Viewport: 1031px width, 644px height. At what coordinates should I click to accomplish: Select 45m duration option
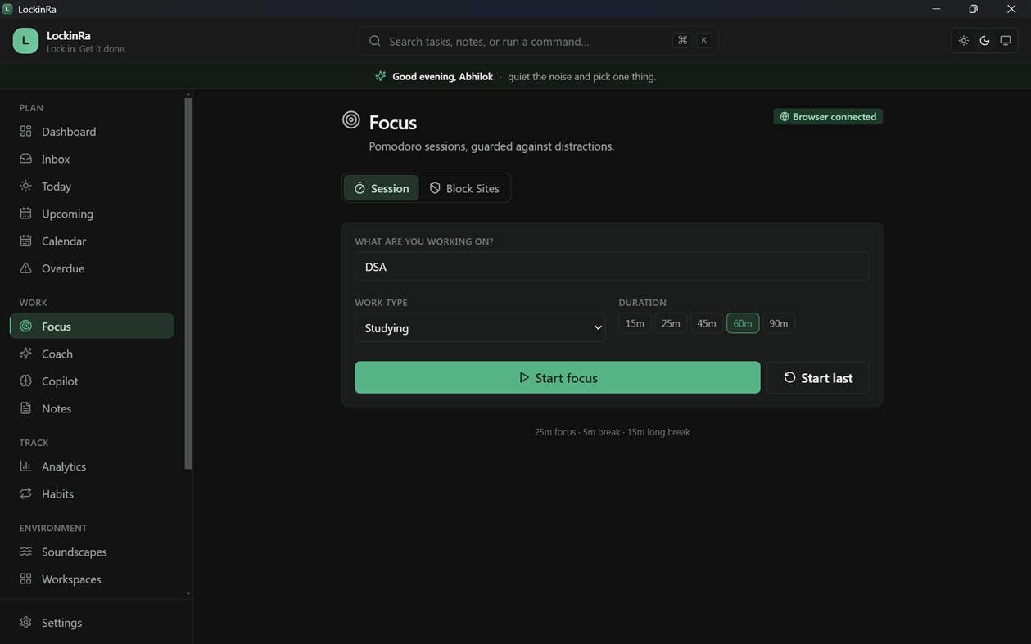[707, 323]
